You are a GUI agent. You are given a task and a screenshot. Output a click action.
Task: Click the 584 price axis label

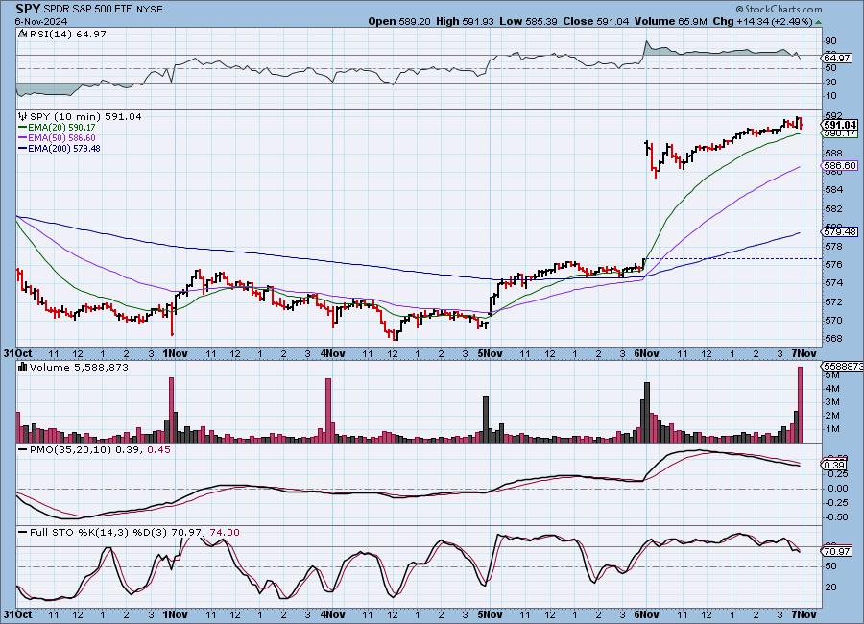tap(834, 190)
